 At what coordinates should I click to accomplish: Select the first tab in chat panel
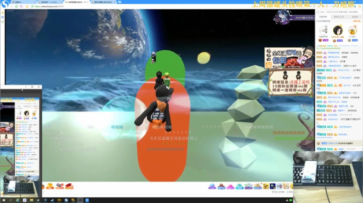pos(323,17)
